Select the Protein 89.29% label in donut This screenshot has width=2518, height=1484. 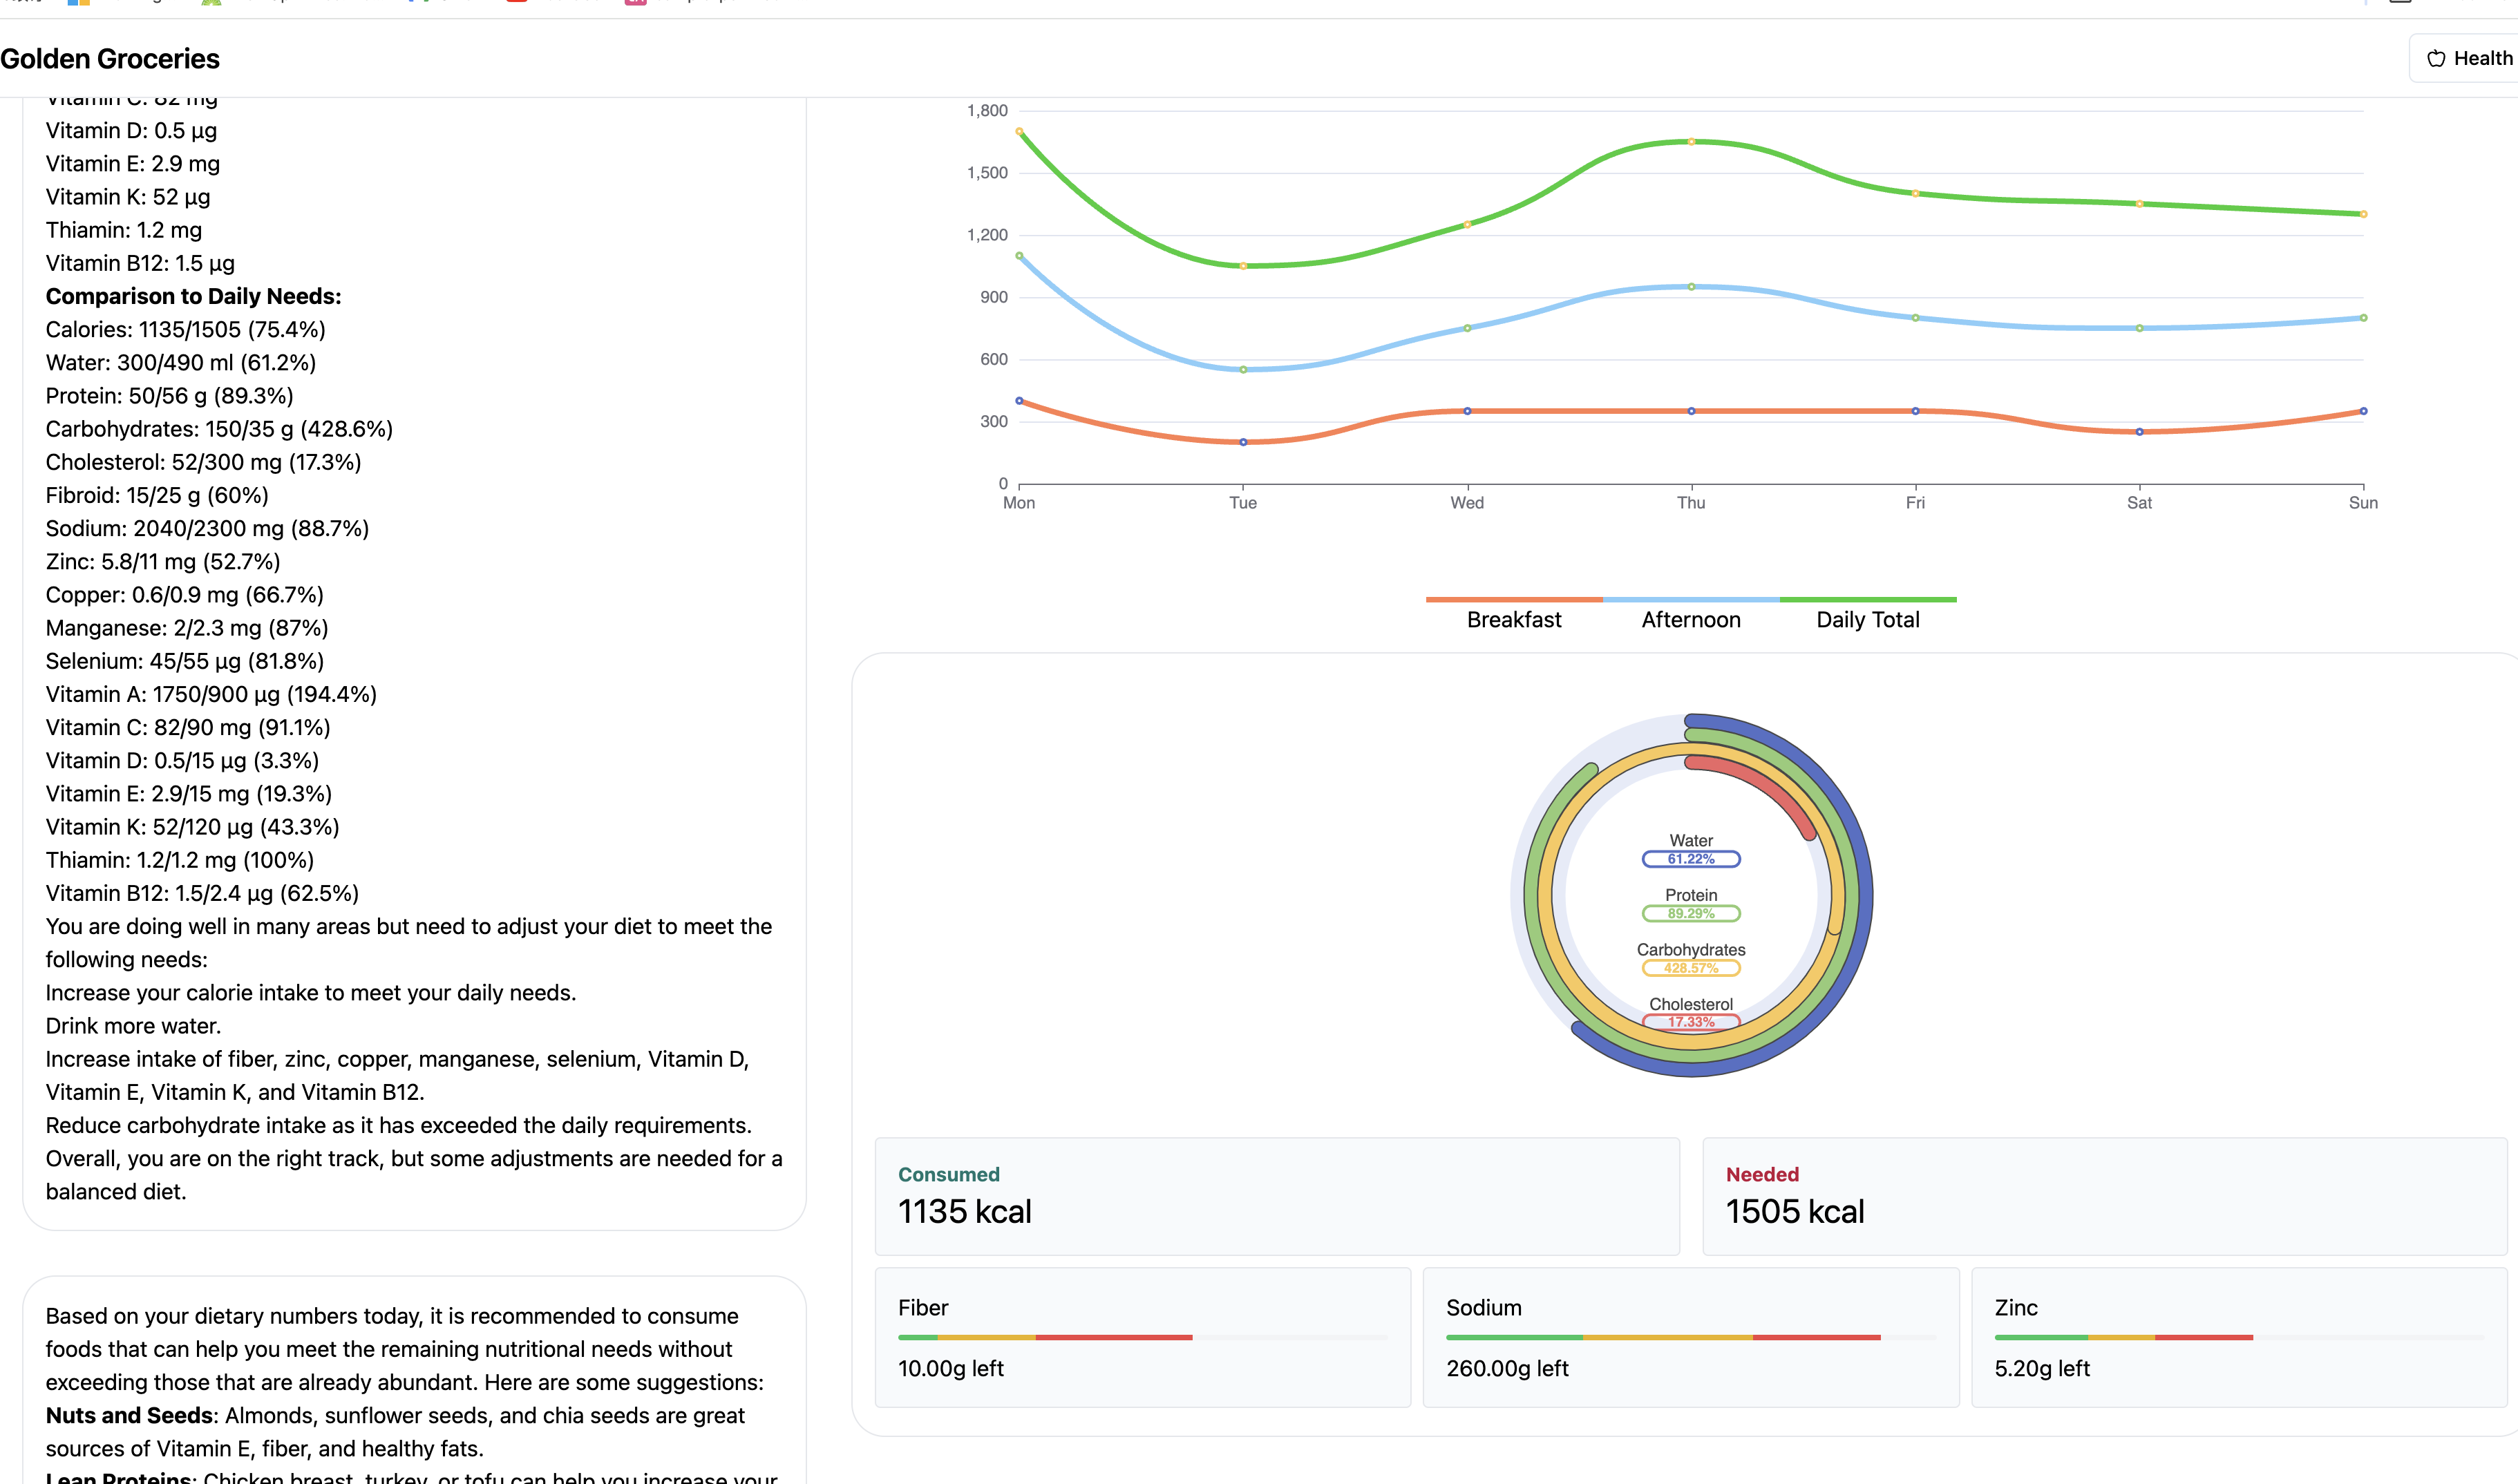(1691, 913)
